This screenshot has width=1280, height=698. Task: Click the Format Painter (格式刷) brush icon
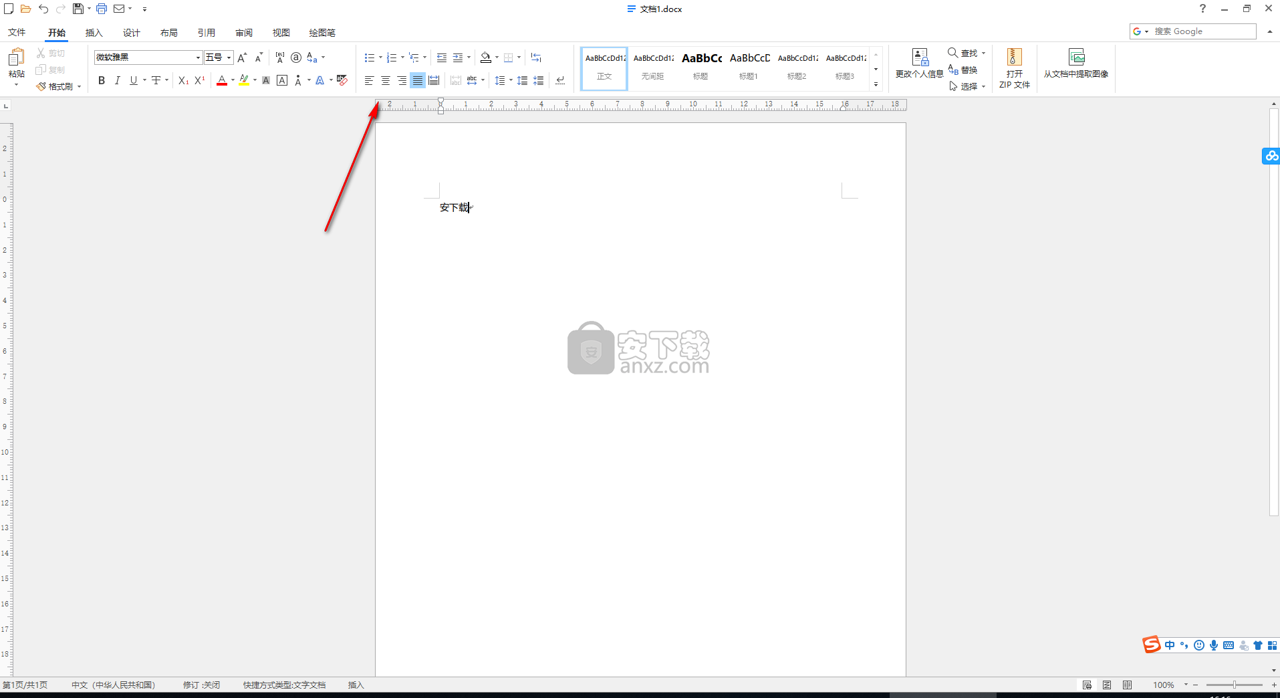41,86
